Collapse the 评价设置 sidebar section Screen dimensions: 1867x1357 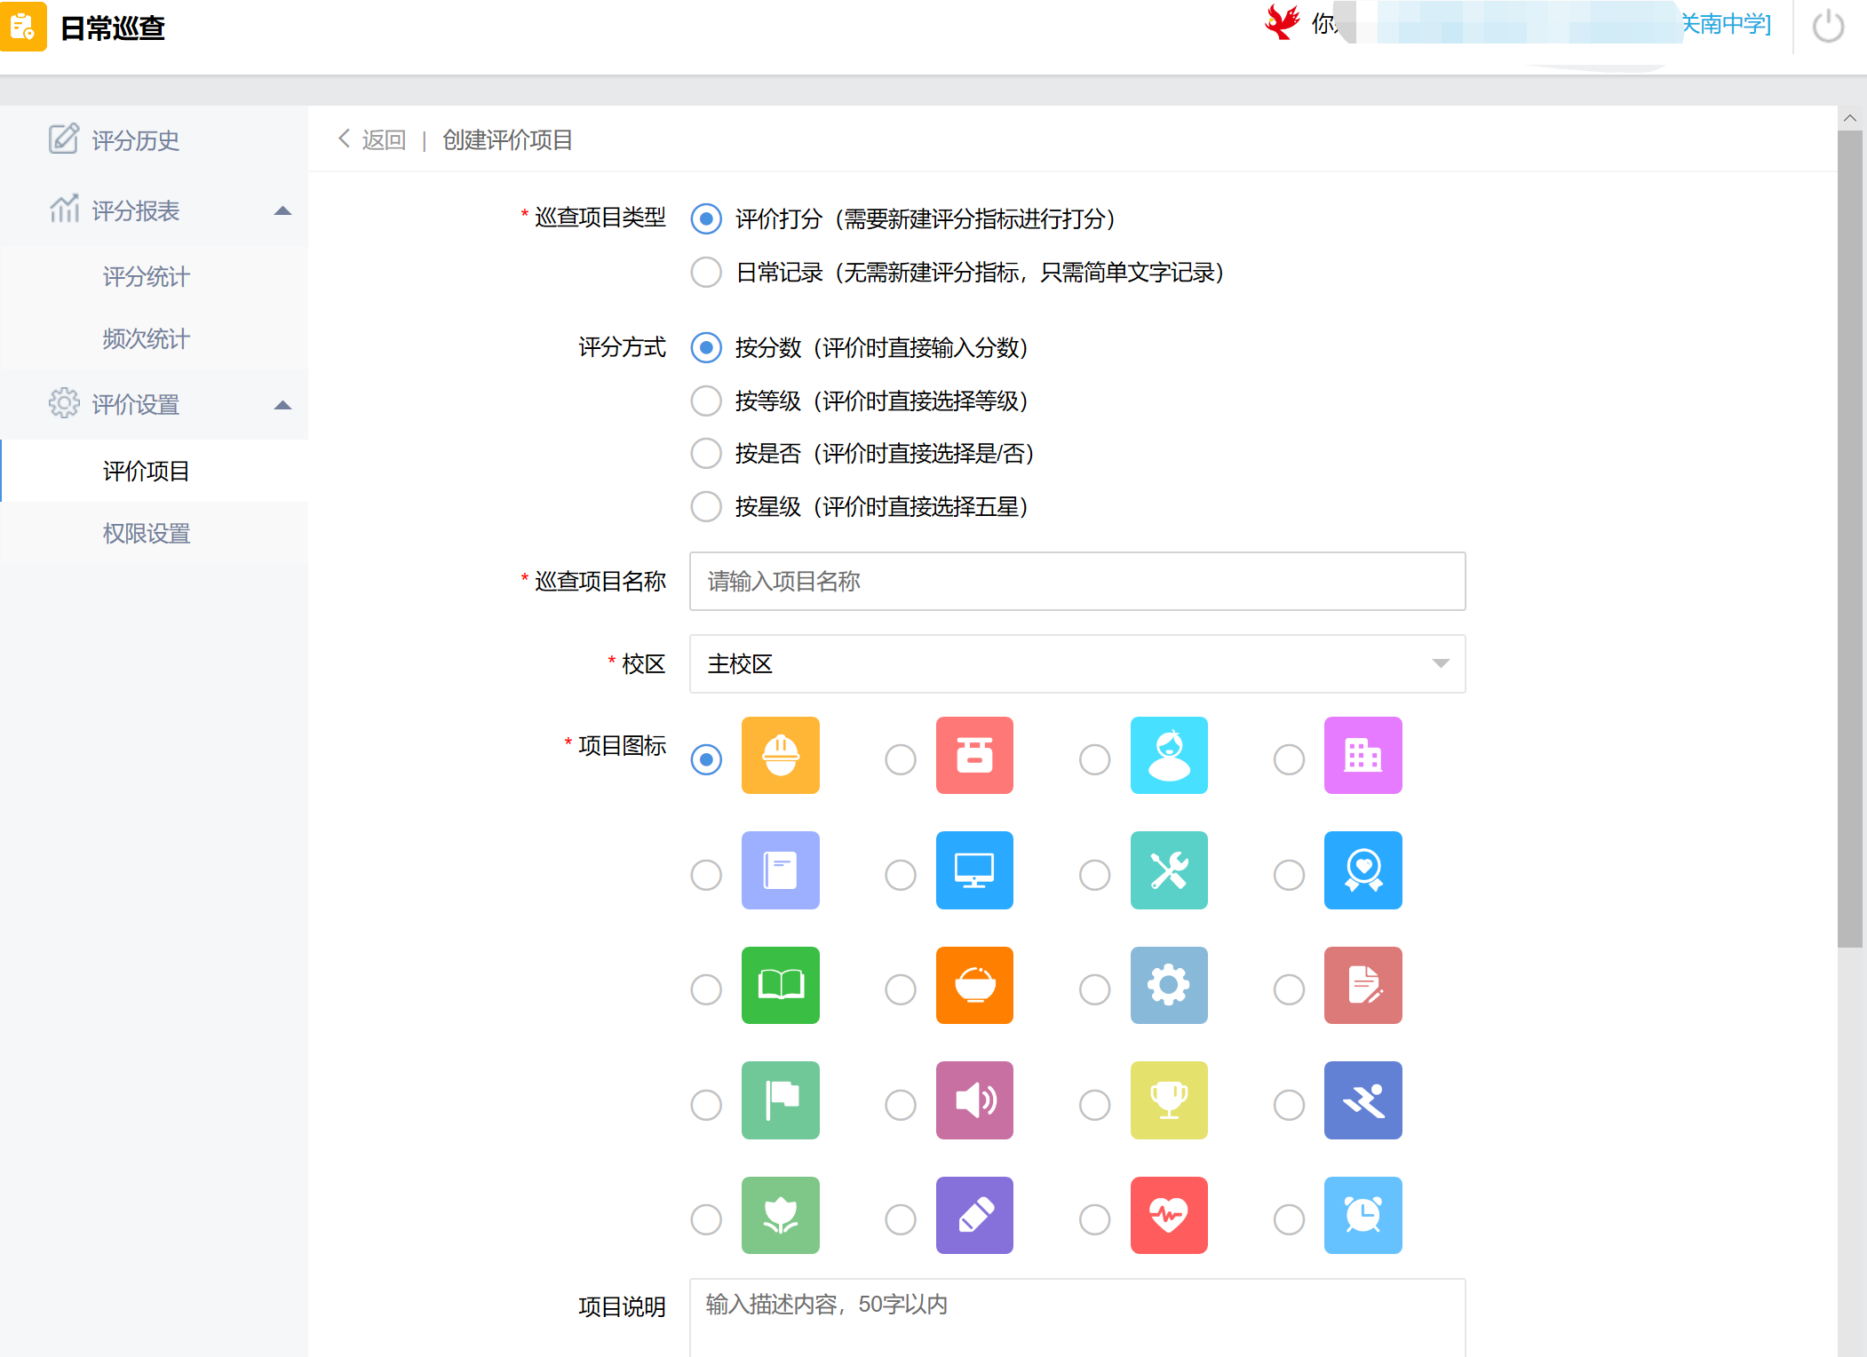coord(282,405)
